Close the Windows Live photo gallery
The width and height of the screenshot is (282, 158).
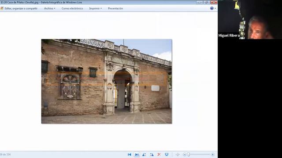click(214, 2)
